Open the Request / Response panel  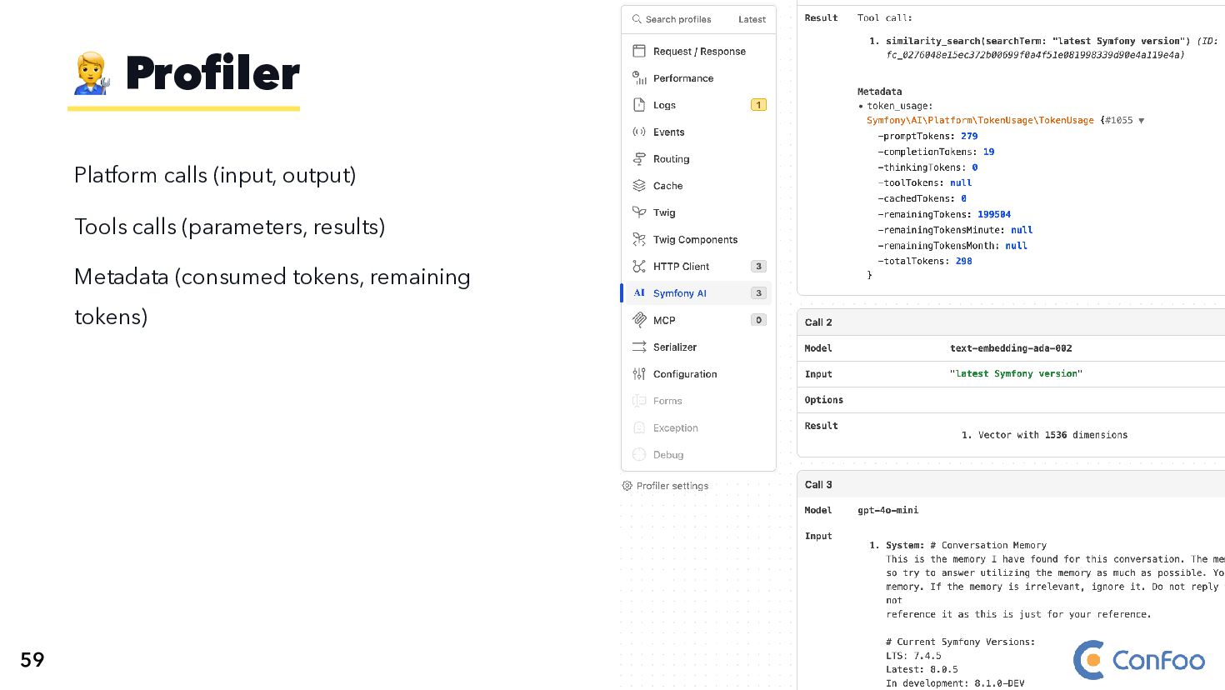[x=698, y=51]
